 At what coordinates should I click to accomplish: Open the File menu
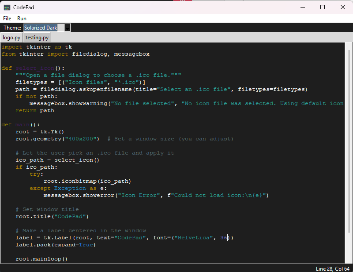tap(7, 19)
